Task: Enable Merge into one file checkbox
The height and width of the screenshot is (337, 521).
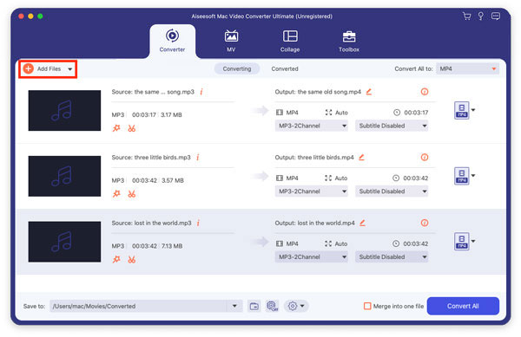Action: [x=367, y=306]
